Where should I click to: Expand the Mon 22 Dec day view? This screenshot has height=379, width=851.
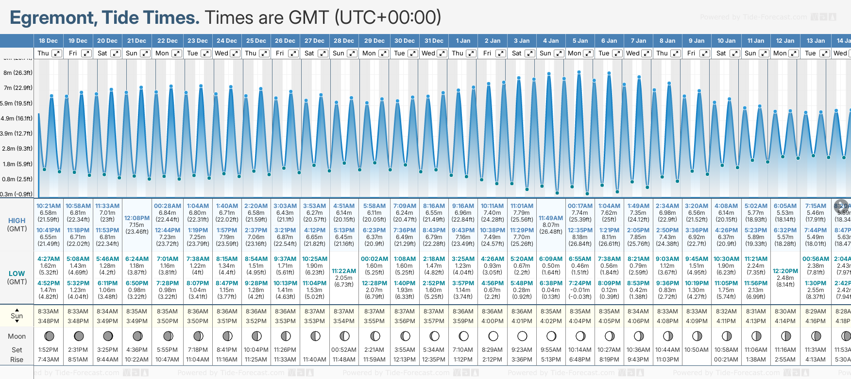pos(177,53)
